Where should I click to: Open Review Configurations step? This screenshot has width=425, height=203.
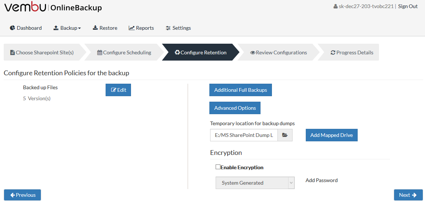pos(278,52)
